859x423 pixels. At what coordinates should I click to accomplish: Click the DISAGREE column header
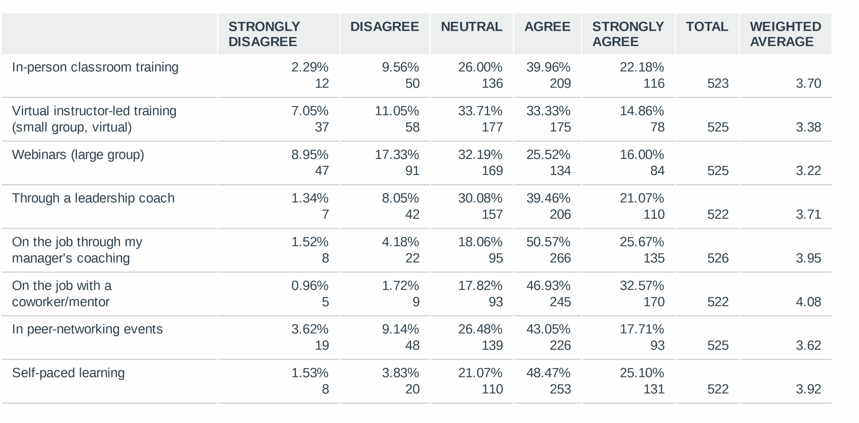pos(385,26)
